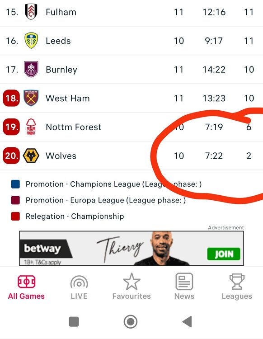Image resolution: width=263 pixels, height=339 pixels.
Task: Tap the Android recent apps square
Action: [74, 322]
